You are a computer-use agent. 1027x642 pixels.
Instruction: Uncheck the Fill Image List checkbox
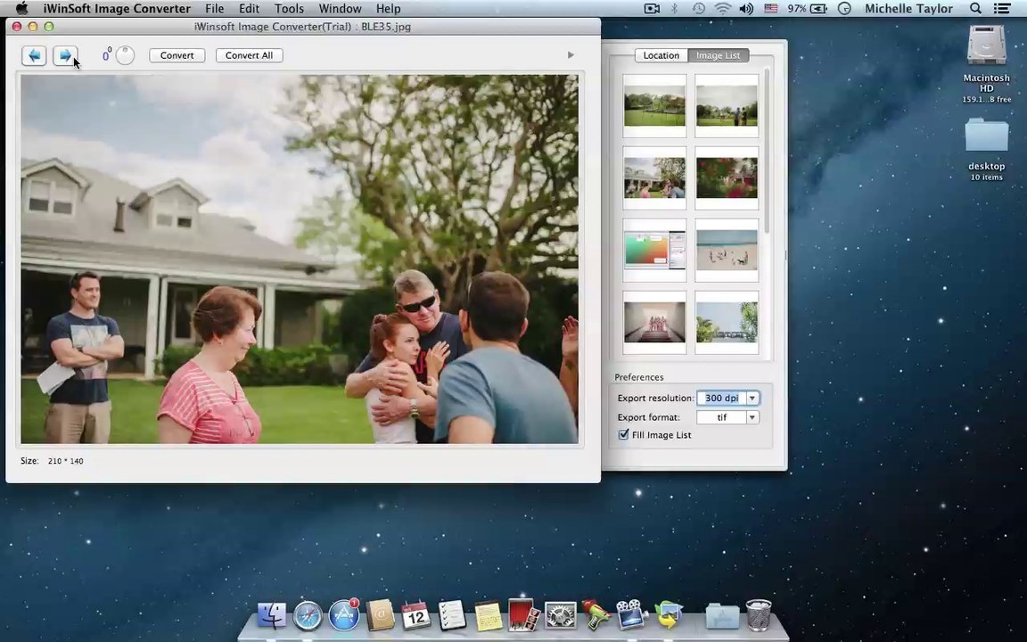[x=623, y=434]
